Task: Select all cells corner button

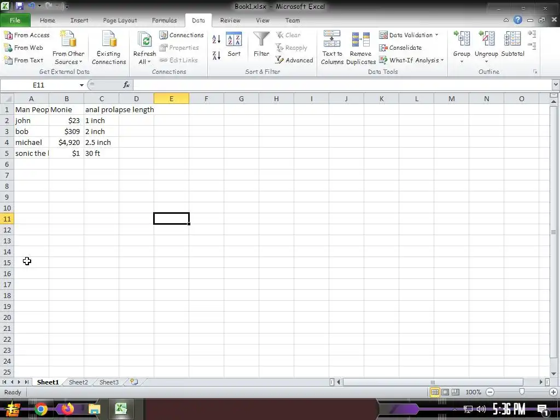Action: 7,98
